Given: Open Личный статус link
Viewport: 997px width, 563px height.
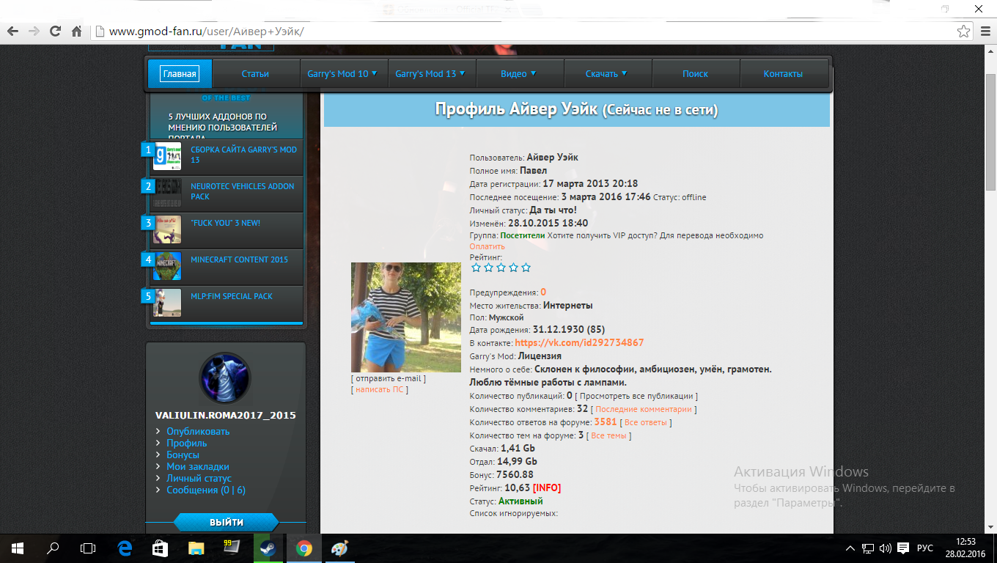Looking at the screenshot, I should pyautogui.click(x=199, y=478).
